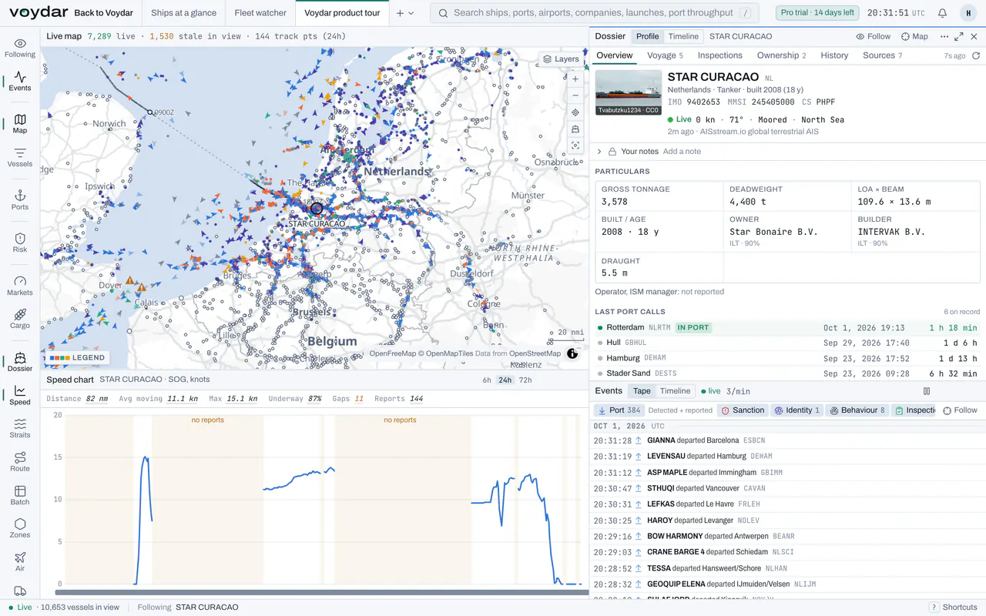Open the Straits sidebar icon

pos(20,428)
